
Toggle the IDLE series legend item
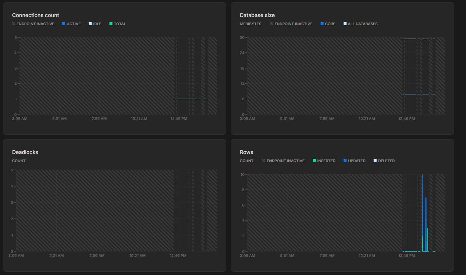click(x=95, y=24)
